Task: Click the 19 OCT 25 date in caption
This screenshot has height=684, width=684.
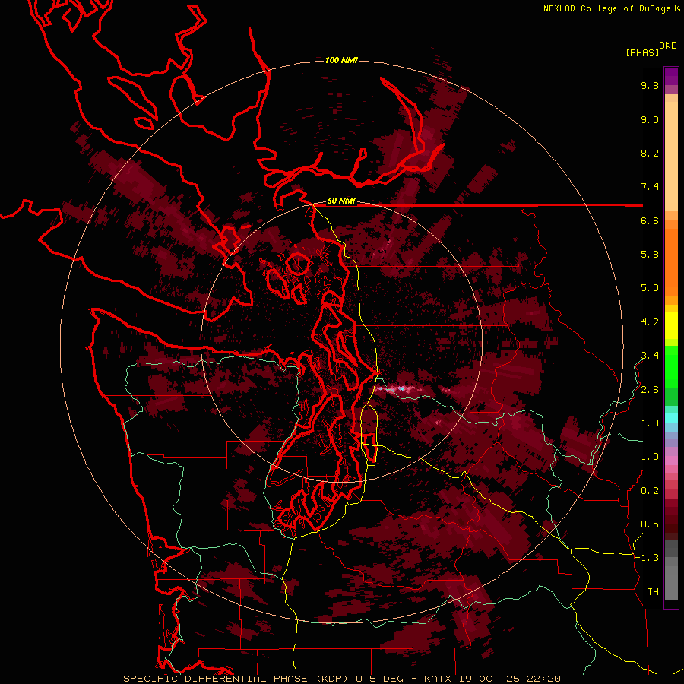Action: click(x=490, y=679)
